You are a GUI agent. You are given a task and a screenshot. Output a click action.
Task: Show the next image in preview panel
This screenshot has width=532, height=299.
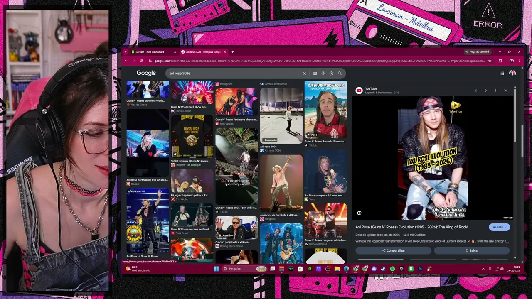pos(485,91)
